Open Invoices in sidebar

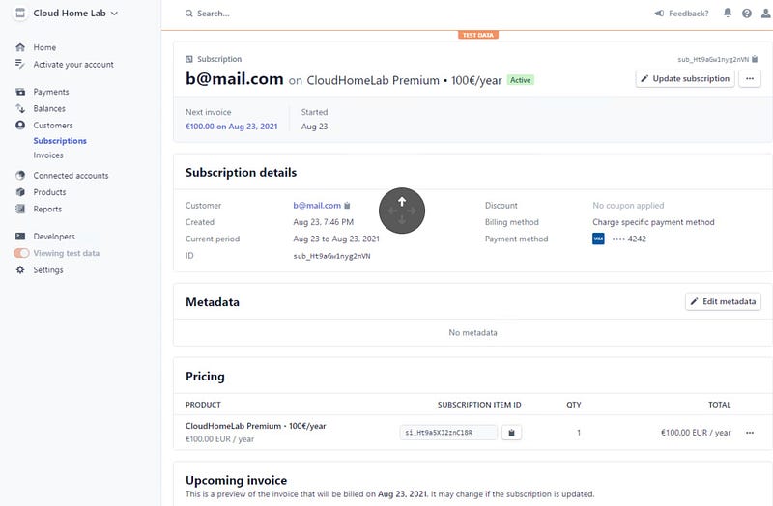(x=47, y=155)
